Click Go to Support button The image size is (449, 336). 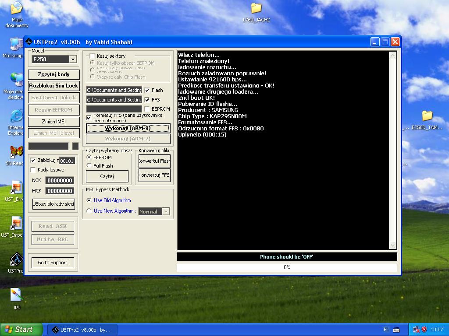53,262
